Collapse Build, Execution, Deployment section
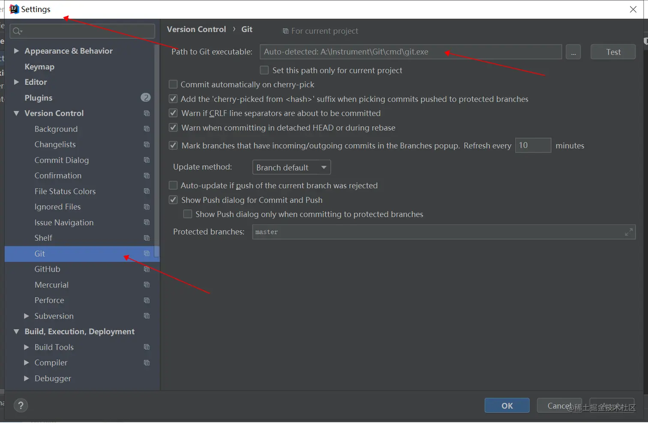648x424 pixels. pyautogui.click(x=16, y=332)
